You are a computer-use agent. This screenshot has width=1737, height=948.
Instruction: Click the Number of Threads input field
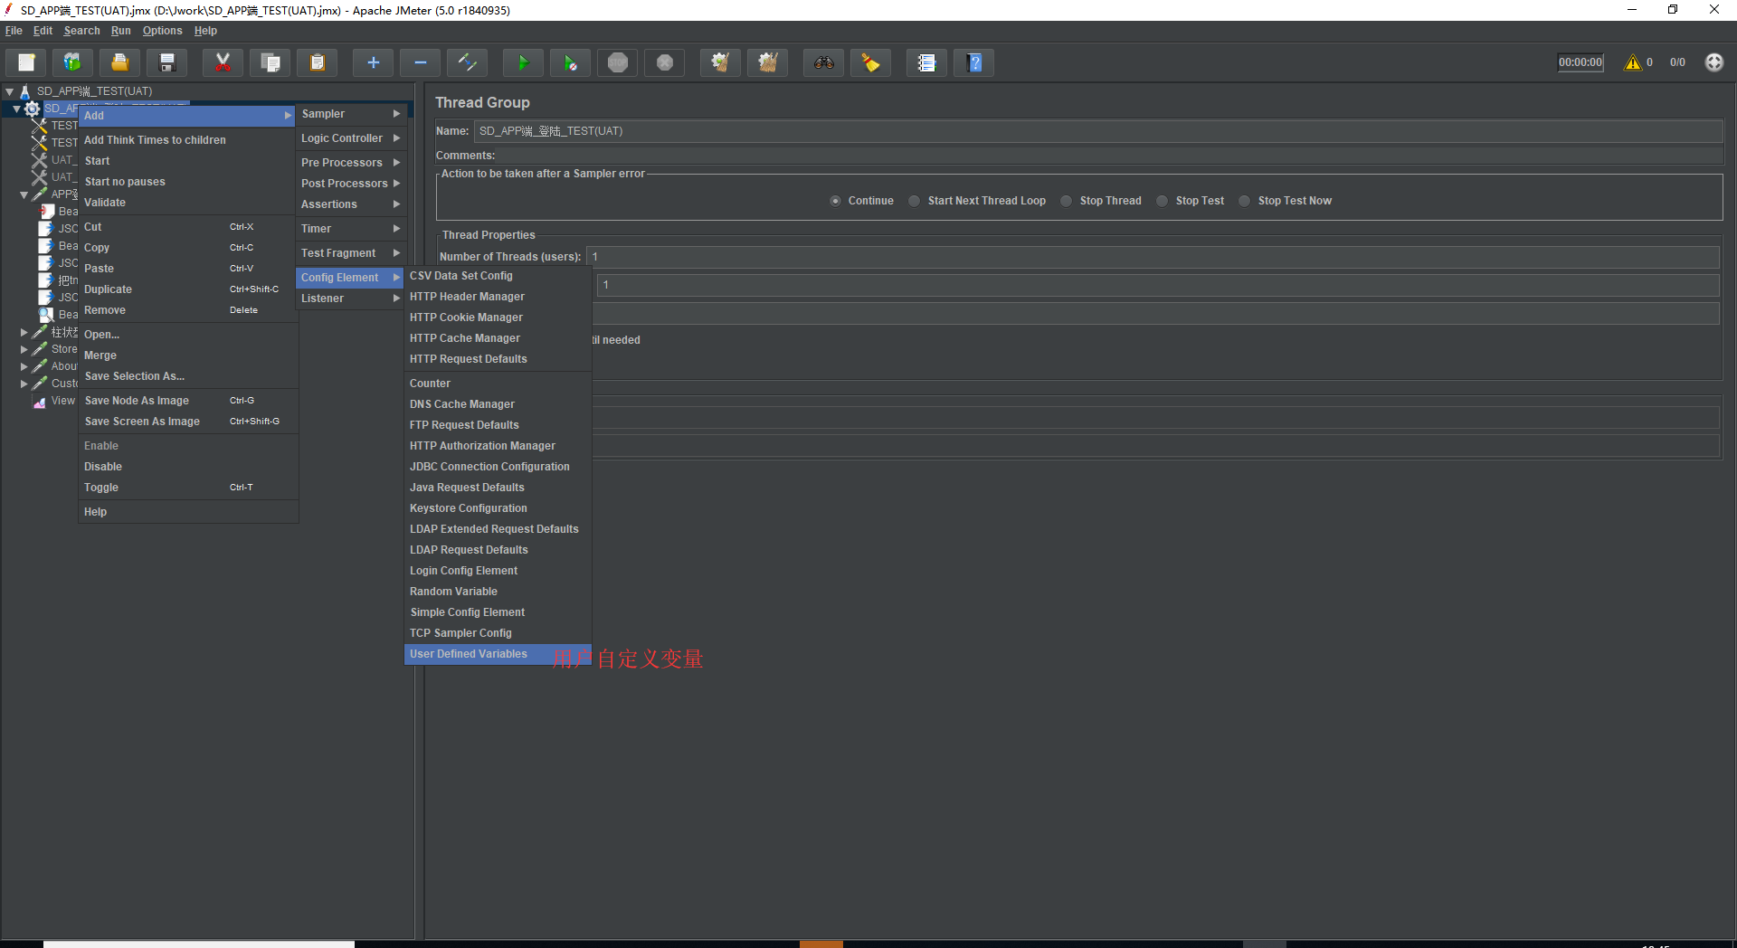point(1153,257)
